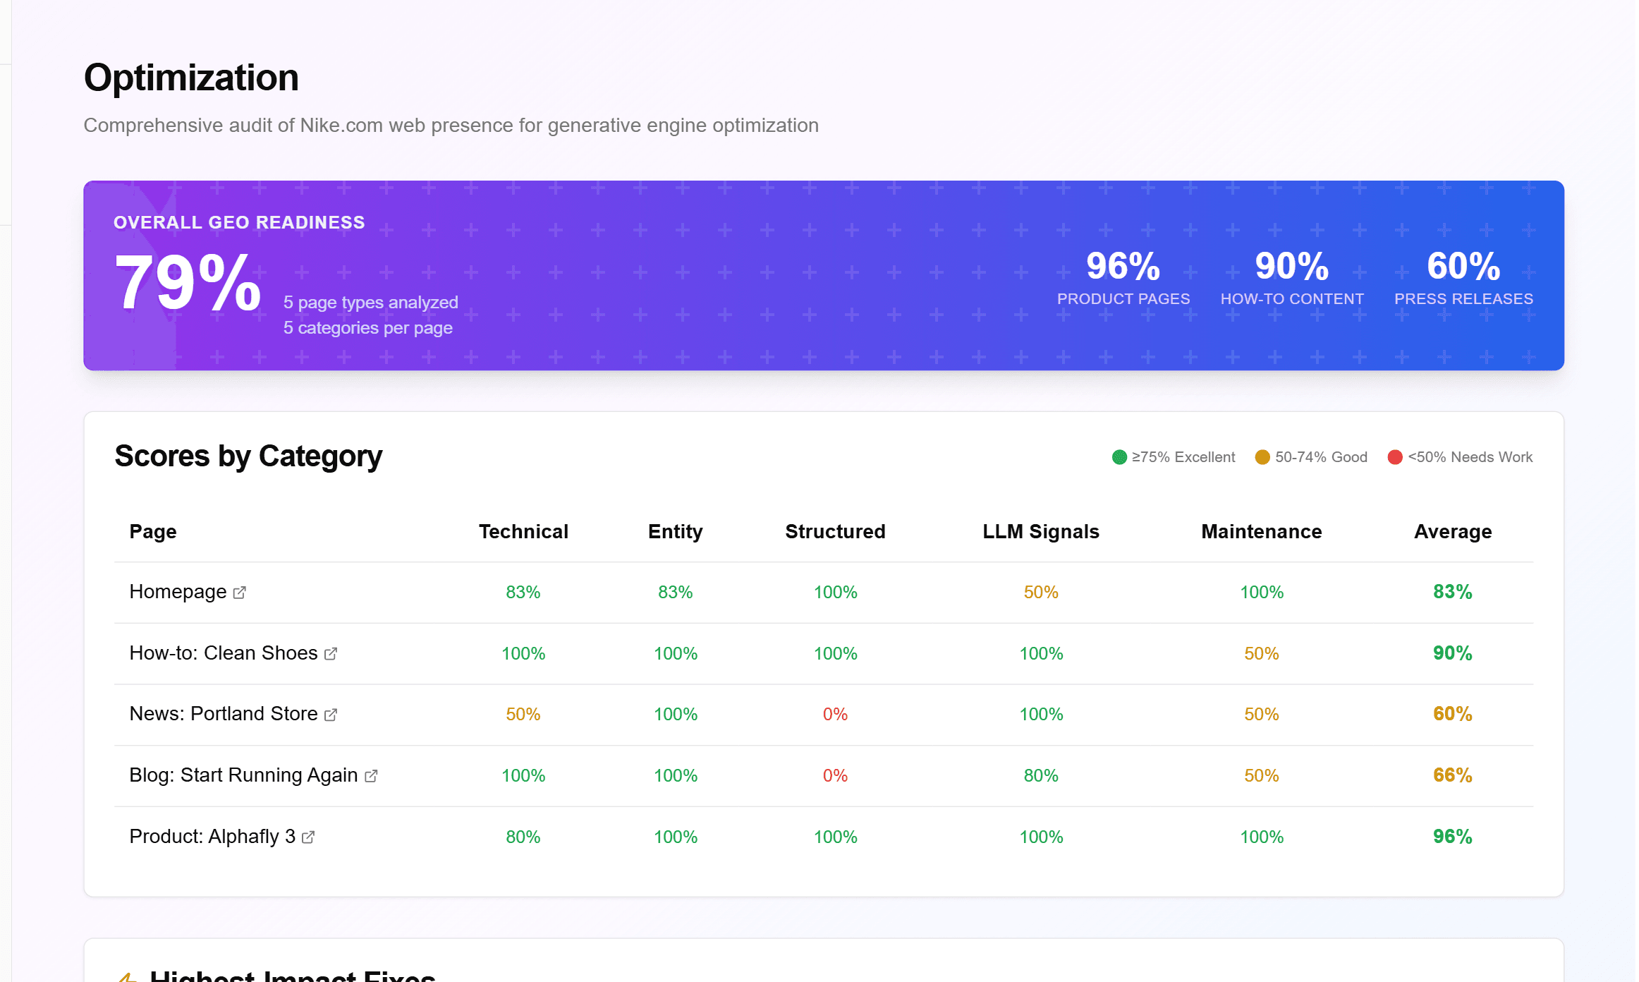
Task: Open Homepage external link icon
Action: click(239, 593)
